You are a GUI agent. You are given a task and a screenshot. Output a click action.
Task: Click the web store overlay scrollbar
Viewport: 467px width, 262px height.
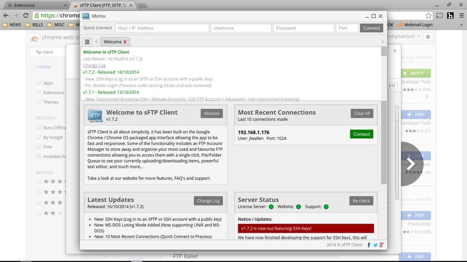(x=397, y=153)
